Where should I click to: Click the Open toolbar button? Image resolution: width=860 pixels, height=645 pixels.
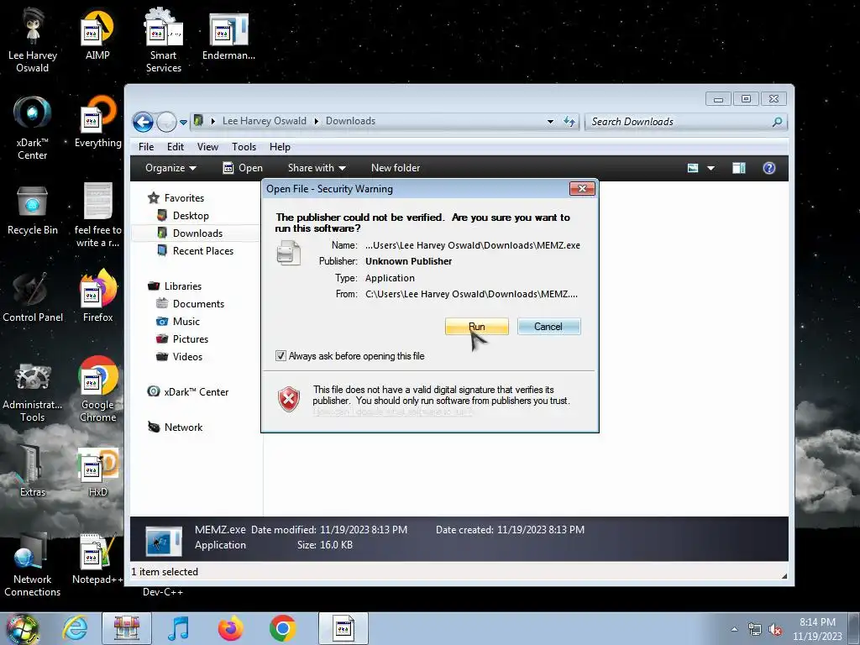tap(243, 168)
